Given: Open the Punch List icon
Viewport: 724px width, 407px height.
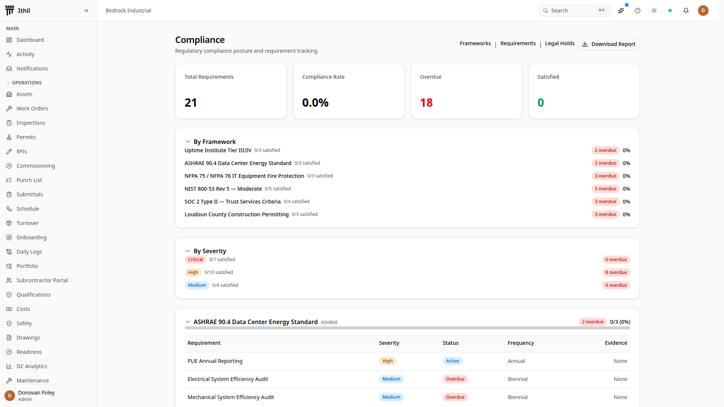Looking at the screenshot, I should tap(9, 180).
